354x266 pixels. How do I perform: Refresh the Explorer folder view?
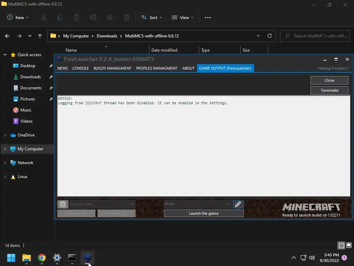pyautogui.click(x=270, y=36)
